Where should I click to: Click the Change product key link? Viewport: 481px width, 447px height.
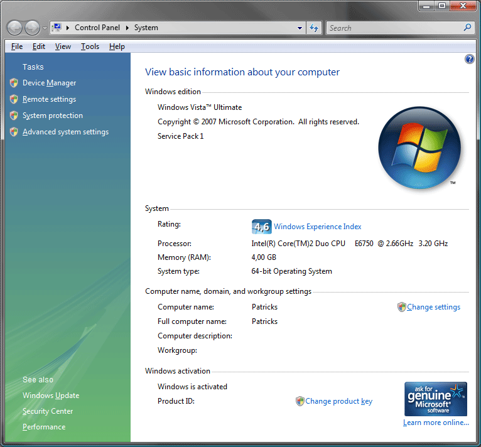tap(338, 401)
